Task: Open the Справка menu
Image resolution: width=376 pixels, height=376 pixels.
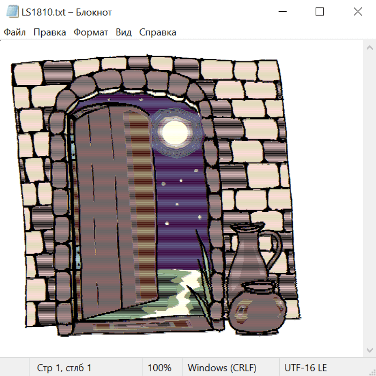Action: click(158, 32)
